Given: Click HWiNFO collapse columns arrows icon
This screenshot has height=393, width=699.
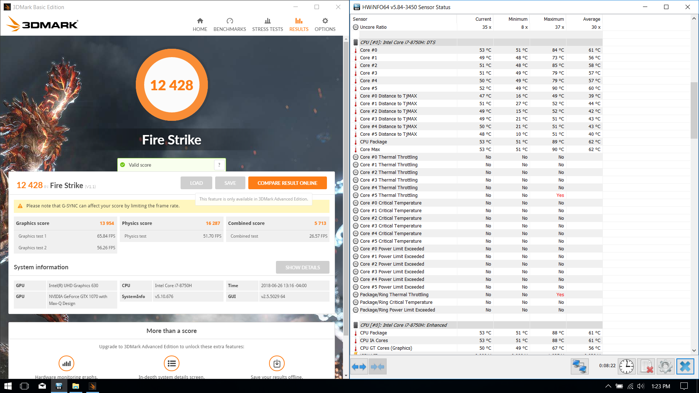Looking at the screenshot, I should pyautogui.click(x=378, y=367).
